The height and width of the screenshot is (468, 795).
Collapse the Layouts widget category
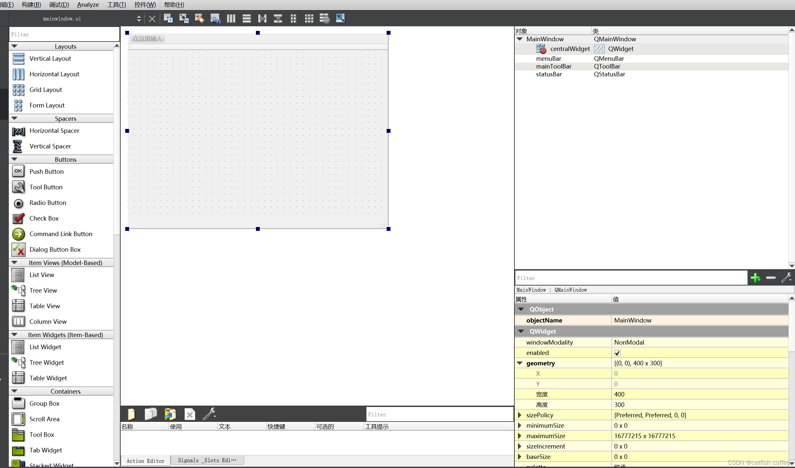point(14,46)
